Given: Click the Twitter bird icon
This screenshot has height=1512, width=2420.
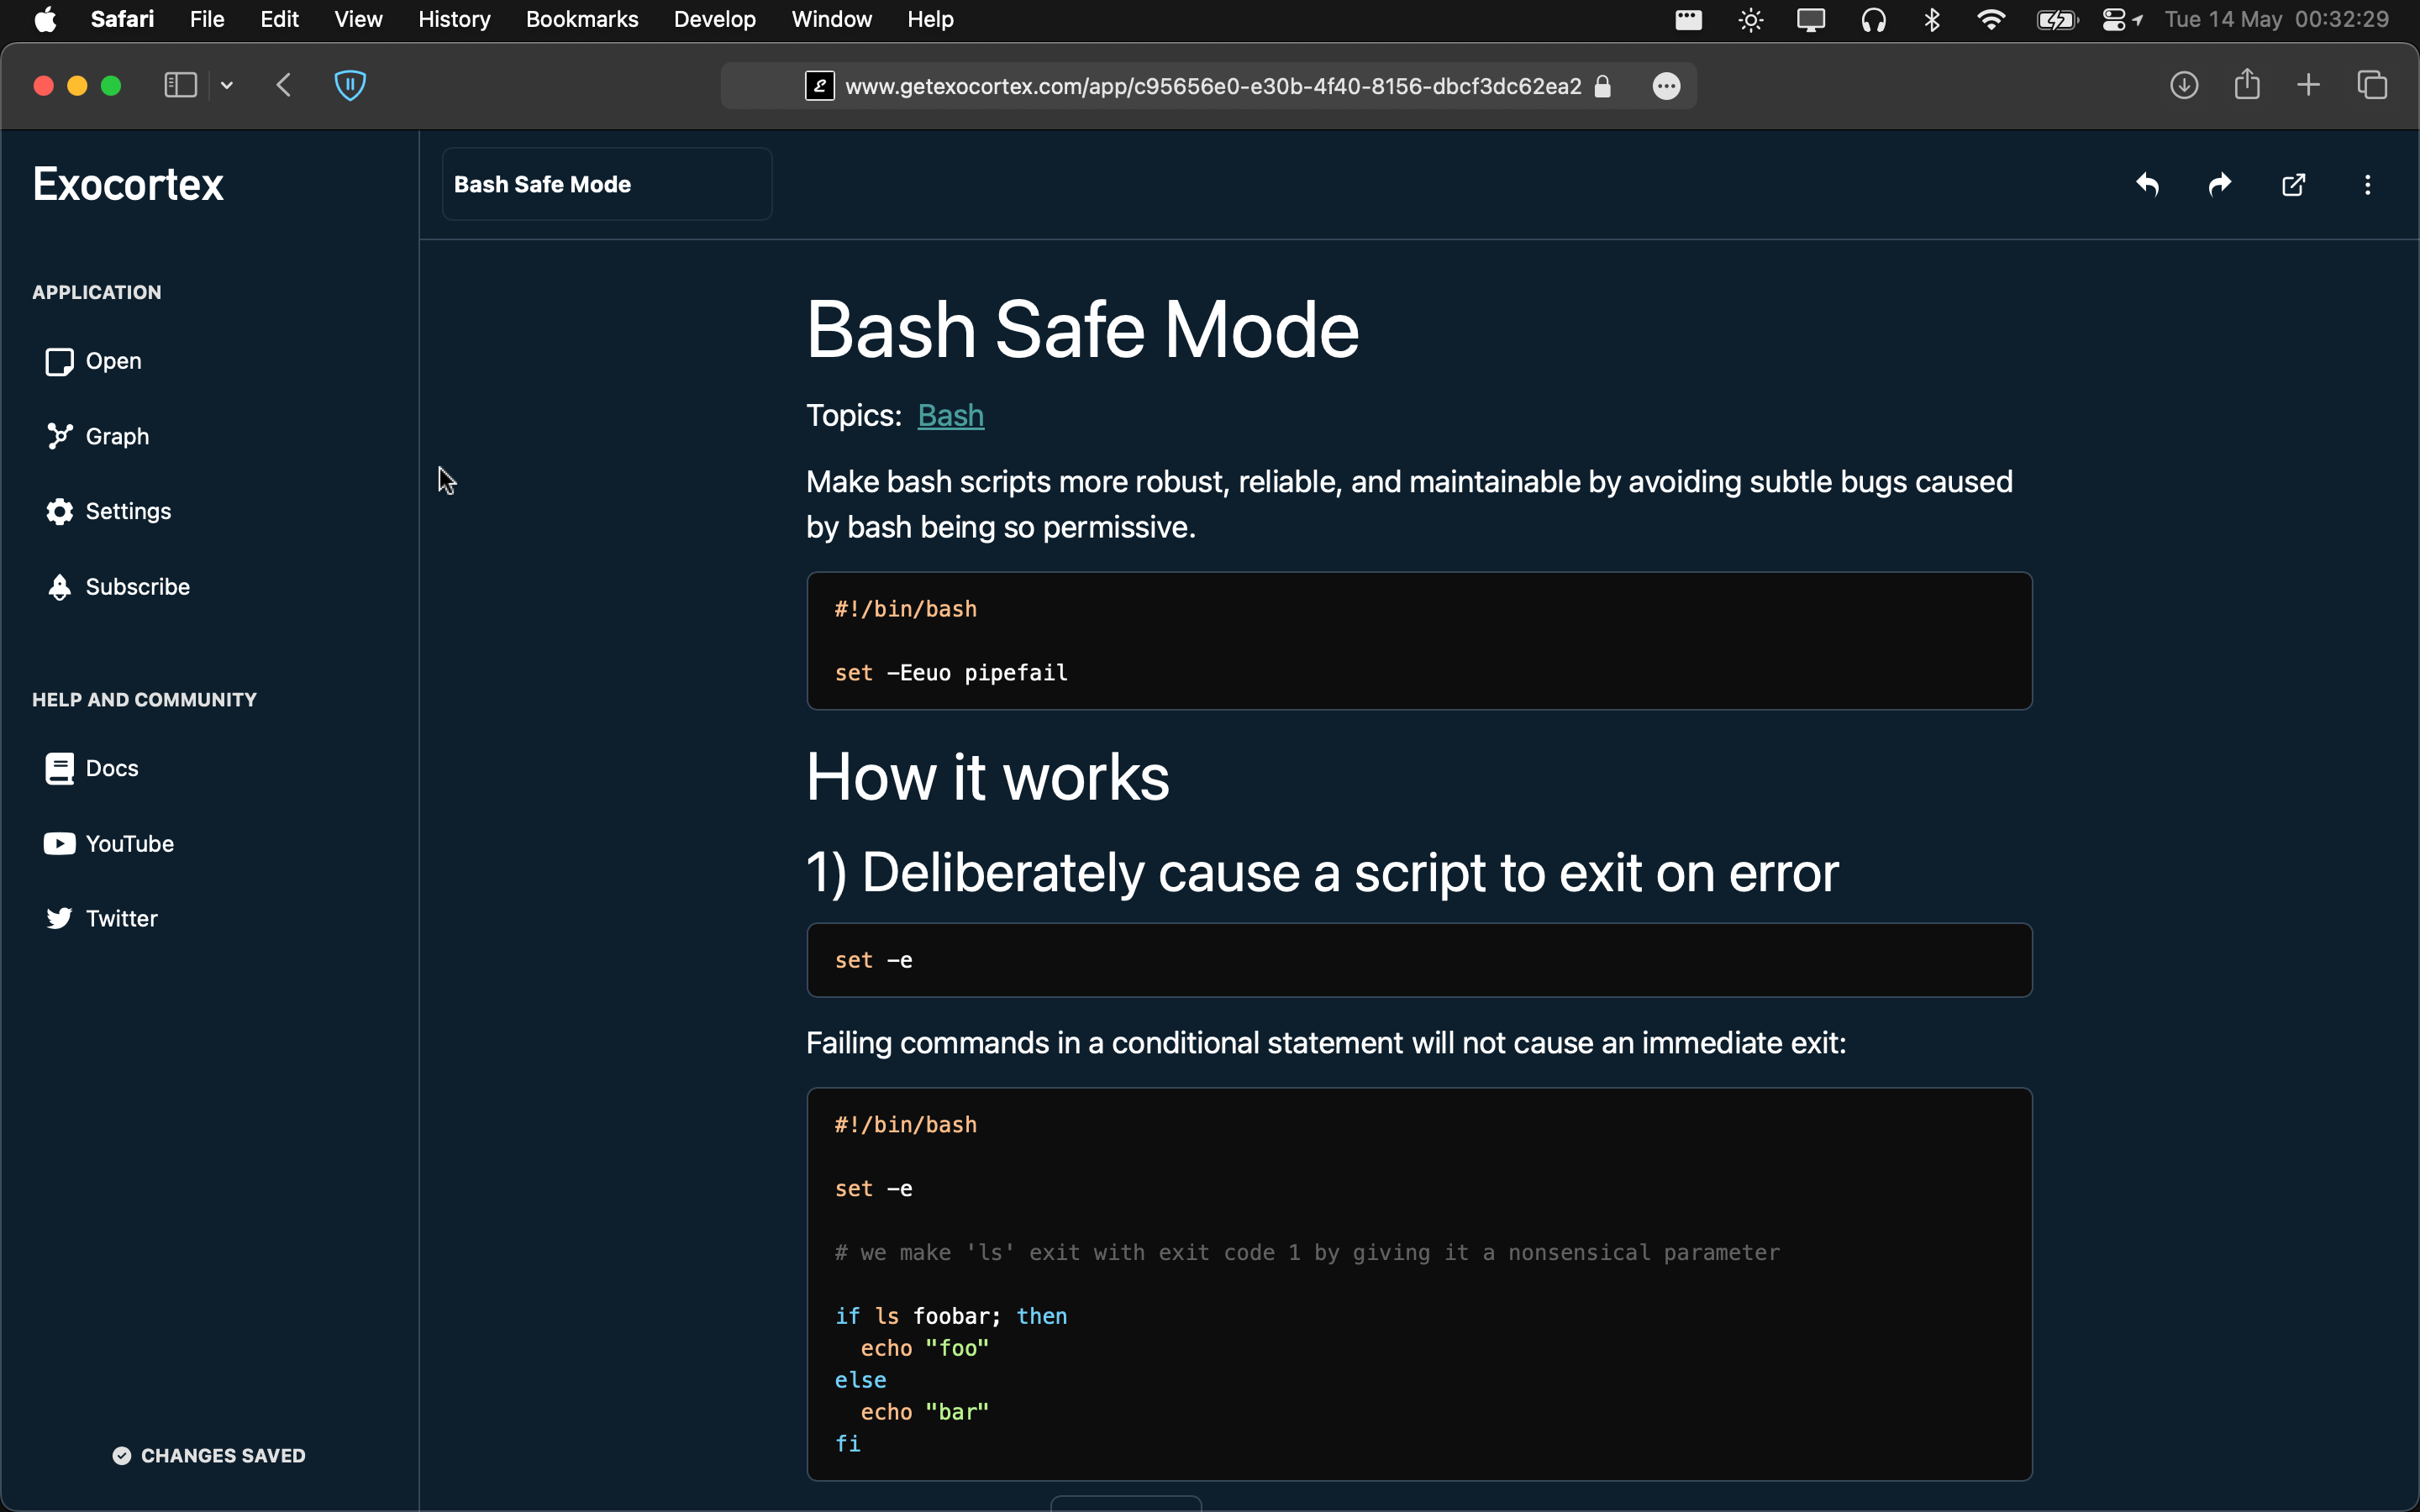Looking at the screenshot, I should [59, 918].
